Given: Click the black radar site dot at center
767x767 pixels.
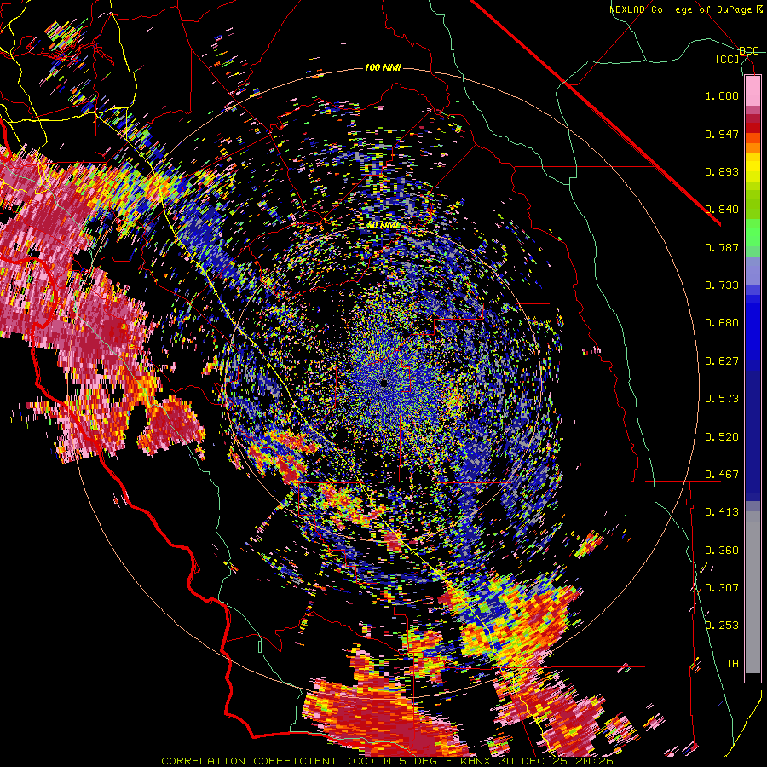Looking at the screenshot, I should (384, 383).
